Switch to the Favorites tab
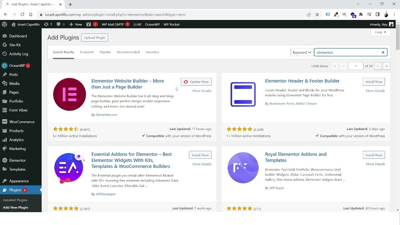The image size is (400, 225). click(x=152, y=52)
